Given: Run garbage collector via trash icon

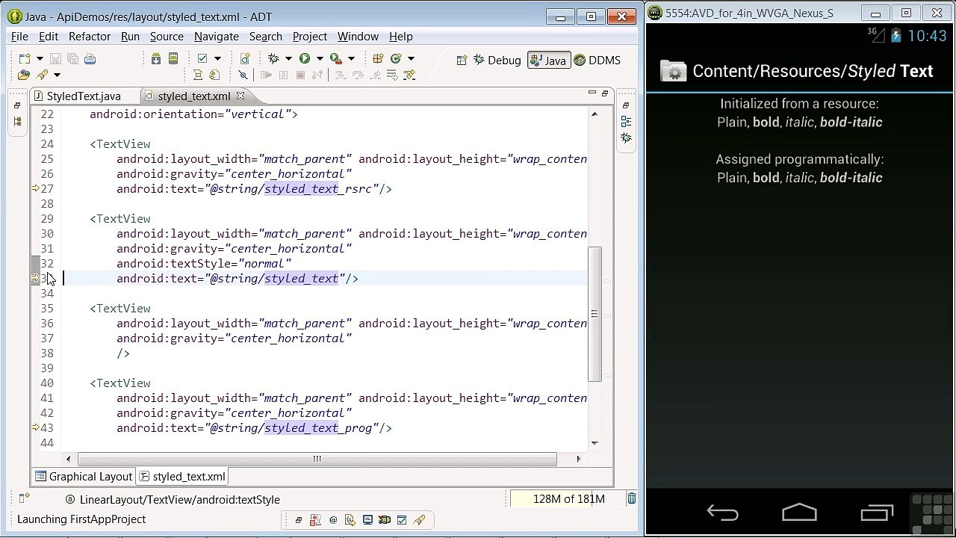Looking at the screenshot, I should coord(631,498).
